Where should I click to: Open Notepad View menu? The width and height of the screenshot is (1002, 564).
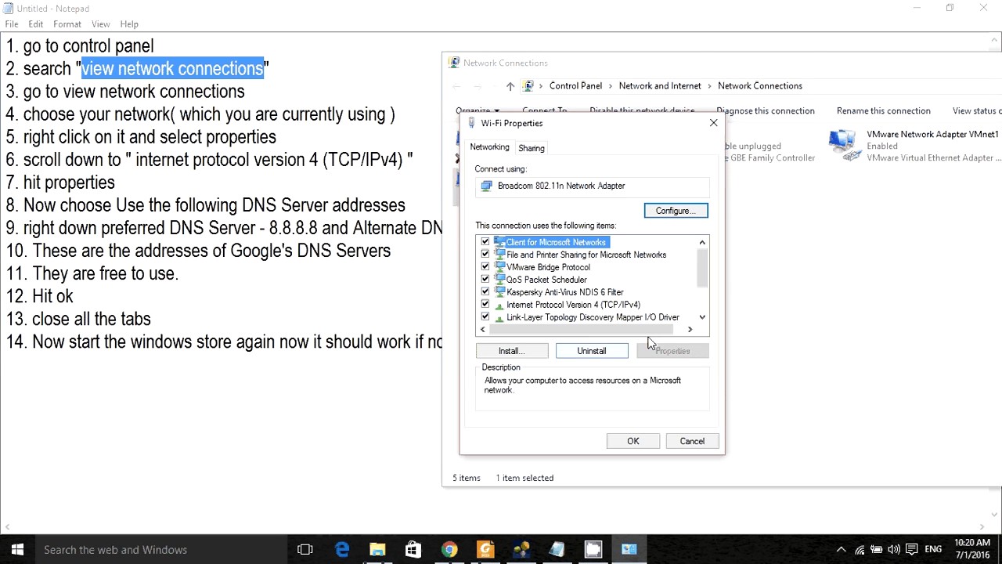coord(100,24)
